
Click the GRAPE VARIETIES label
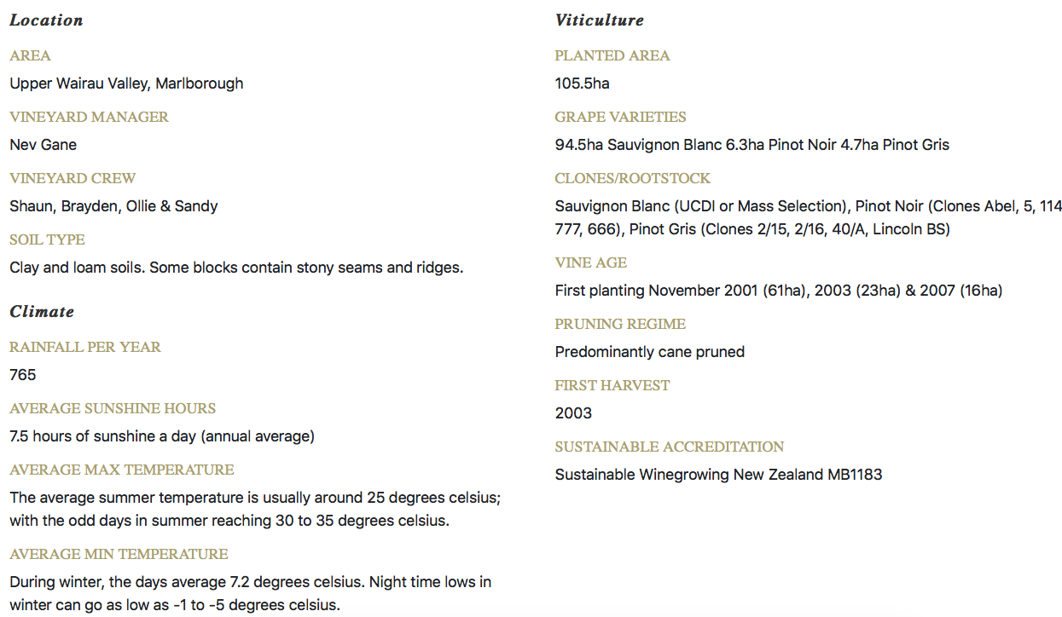[620, 118]
